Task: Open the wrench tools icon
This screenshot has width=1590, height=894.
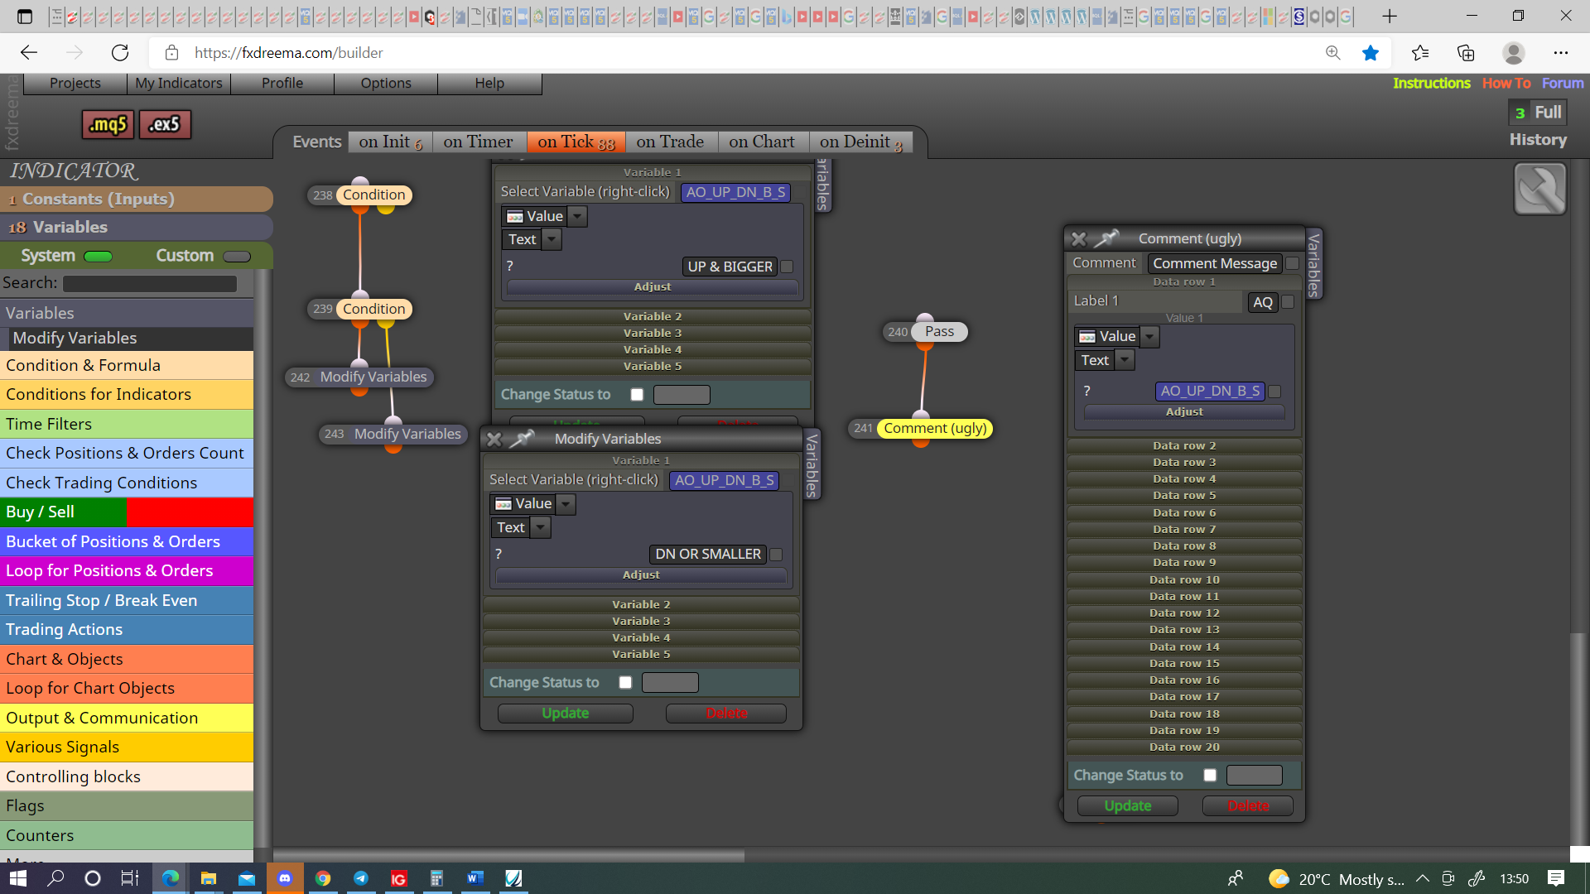Action: (x=1539, y=189)
